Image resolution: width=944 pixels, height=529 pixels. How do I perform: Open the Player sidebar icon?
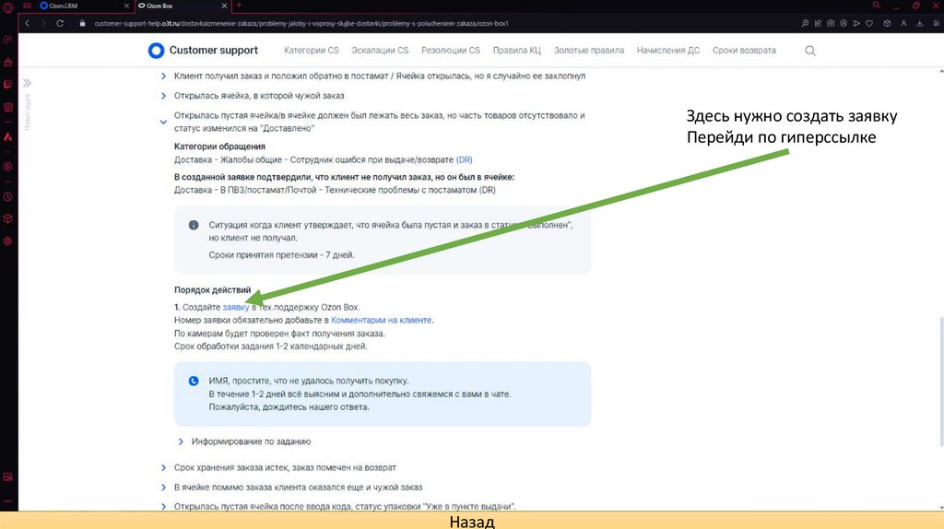click(x=7, y=167)
